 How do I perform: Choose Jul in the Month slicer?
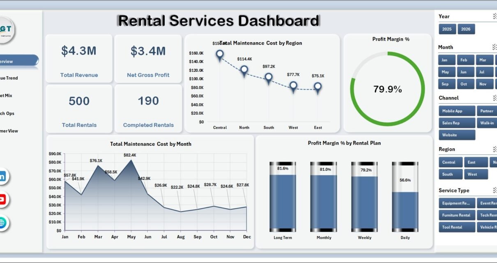pyautogui.click(x=483, y=72)
